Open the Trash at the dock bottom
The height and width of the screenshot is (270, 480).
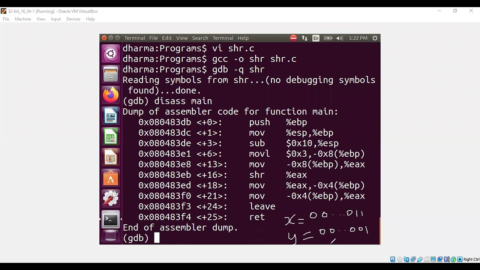tap(111, 236)
